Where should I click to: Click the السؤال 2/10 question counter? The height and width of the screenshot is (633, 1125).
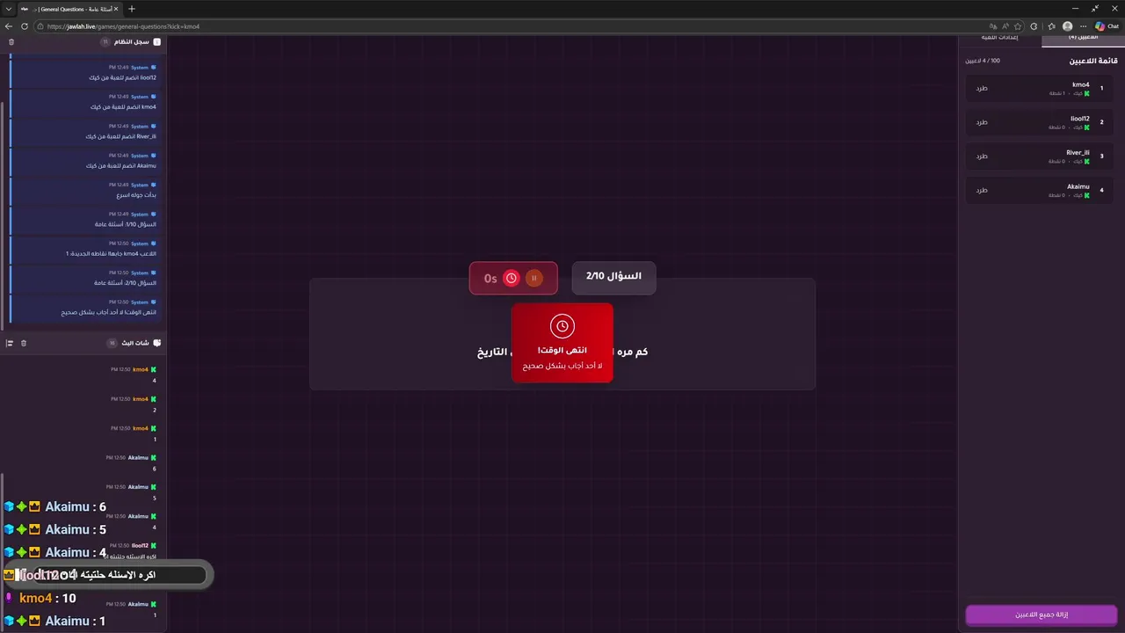(x=613, y=277)
